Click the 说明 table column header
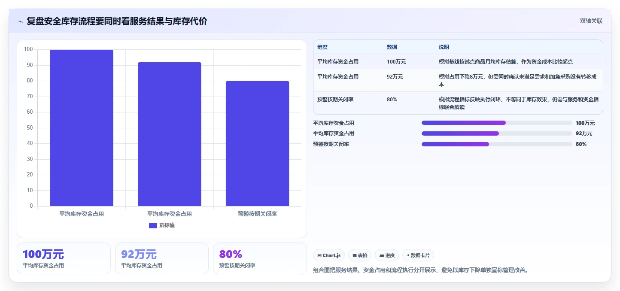Screen dimensions: 620x291 [444, 47]
